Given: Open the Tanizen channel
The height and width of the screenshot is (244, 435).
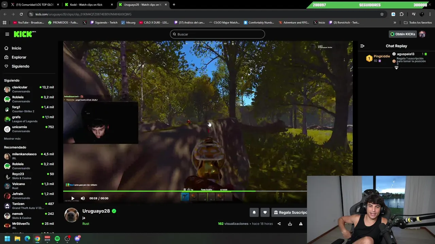Looking at the screenshot, I should [x=29, y=206].
